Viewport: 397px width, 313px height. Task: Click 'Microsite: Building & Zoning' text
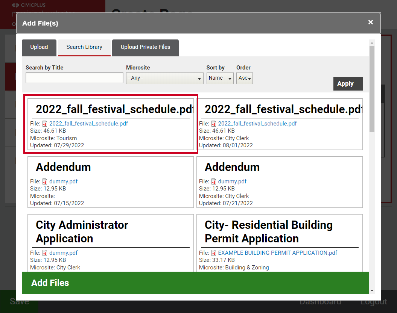click(x=234, y=268)
